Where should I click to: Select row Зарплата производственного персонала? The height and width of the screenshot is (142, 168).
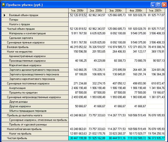tap(35, 74)
